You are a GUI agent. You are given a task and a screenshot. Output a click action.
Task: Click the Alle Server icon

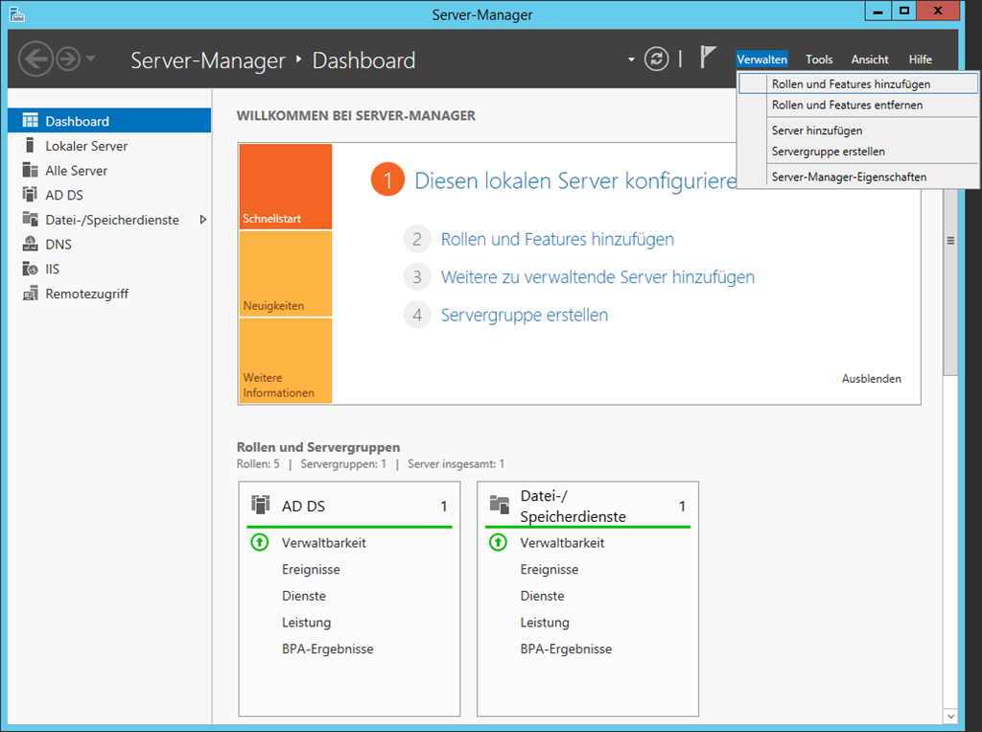[x=30, y=170]
